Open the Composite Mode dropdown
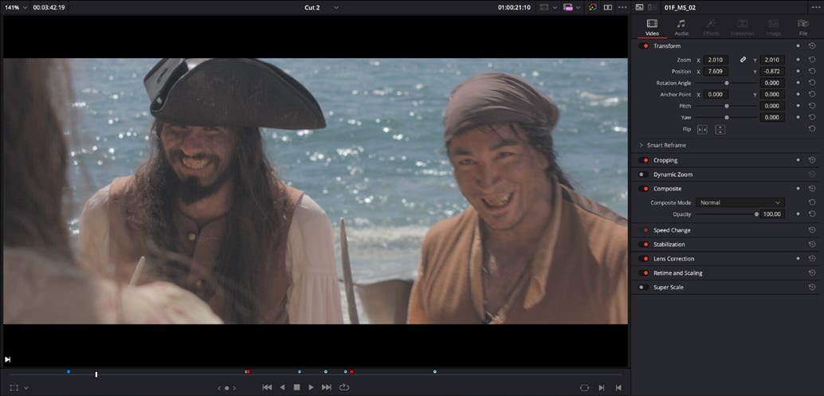Viewport: 824px width, 396px height. [740, 202]
